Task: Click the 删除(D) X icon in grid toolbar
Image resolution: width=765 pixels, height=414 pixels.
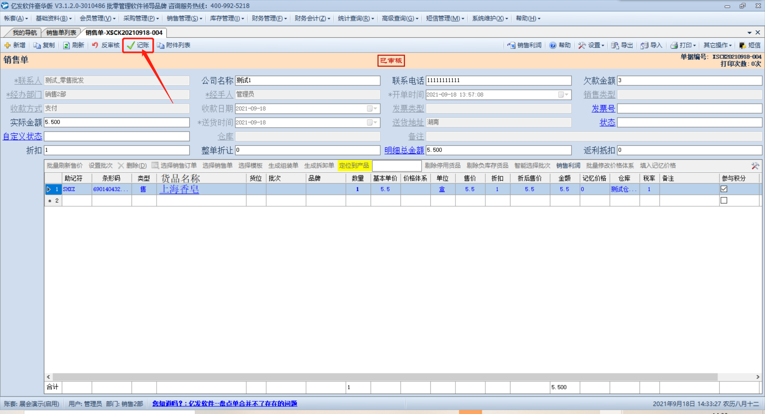Action: tap(121, 166)
